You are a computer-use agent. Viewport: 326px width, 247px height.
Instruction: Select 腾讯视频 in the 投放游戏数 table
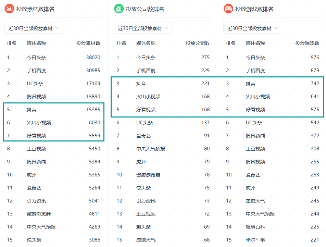tap(255, 162)
